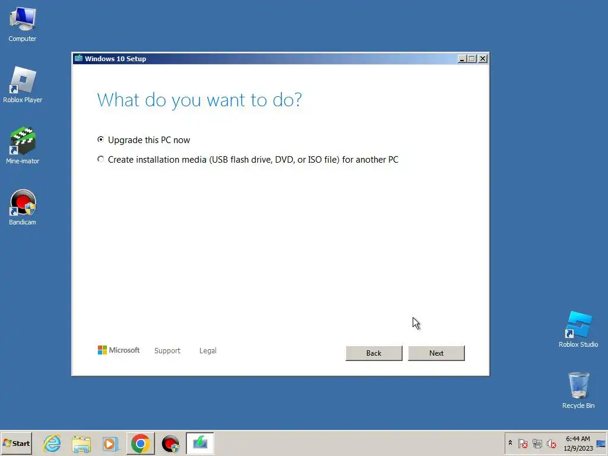Select the Computer desktop icon

(23, 24)
